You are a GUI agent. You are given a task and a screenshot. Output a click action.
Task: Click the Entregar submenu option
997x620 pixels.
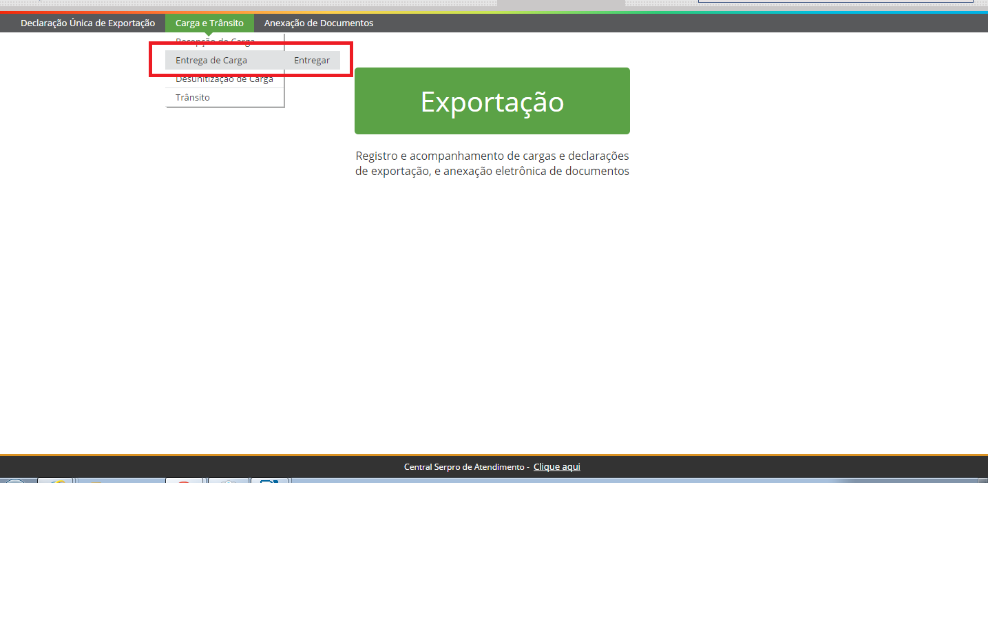click(312, 60)
